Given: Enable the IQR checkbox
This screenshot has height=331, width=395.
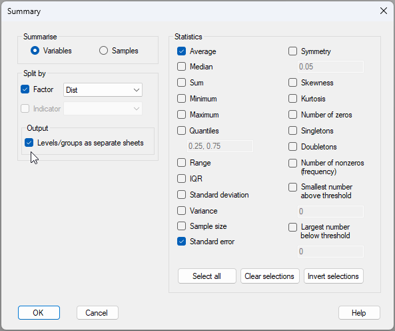Looking at the screenshot, I should (x=181, y=179).
